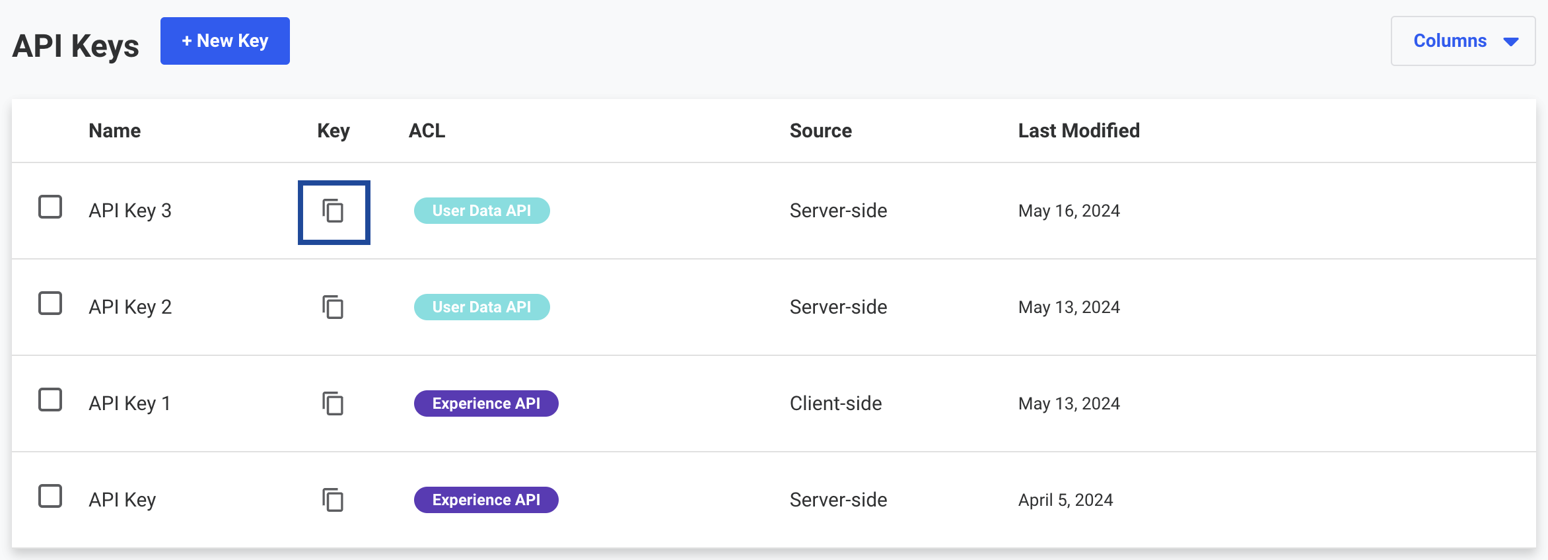
Task: Click the Source column header
Action: [x=820, y=131]
